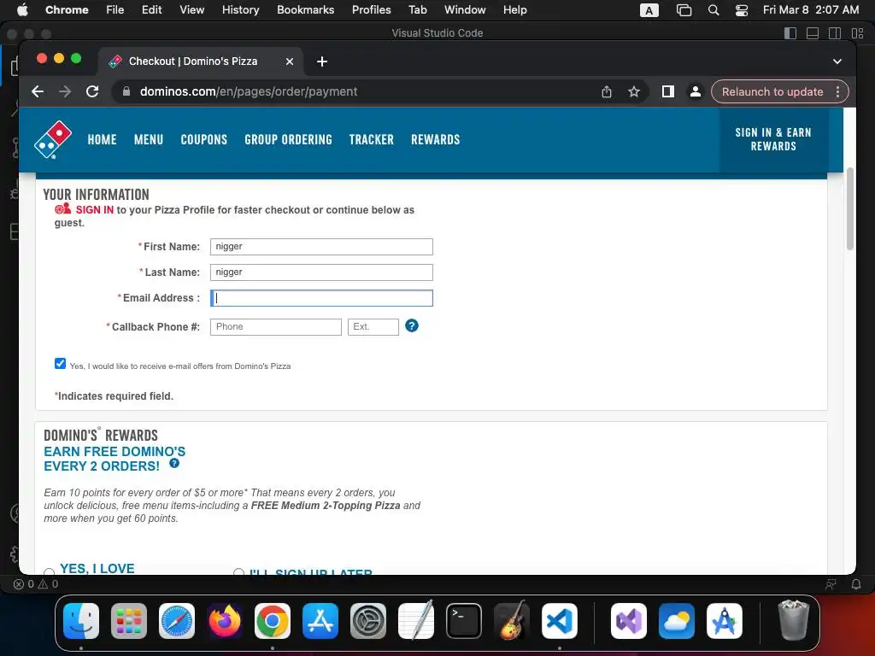Click the Ext. extension field
The width and height of the screenshot is (875, 656).
(x=373, y=327)
